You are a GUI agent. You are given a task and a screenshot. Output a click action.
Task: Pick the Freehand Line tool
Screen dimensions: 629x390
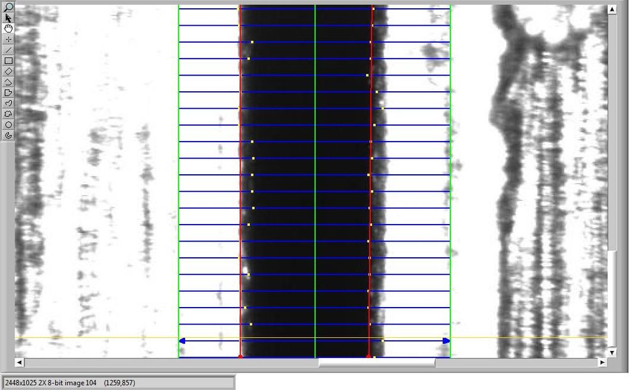8,103
